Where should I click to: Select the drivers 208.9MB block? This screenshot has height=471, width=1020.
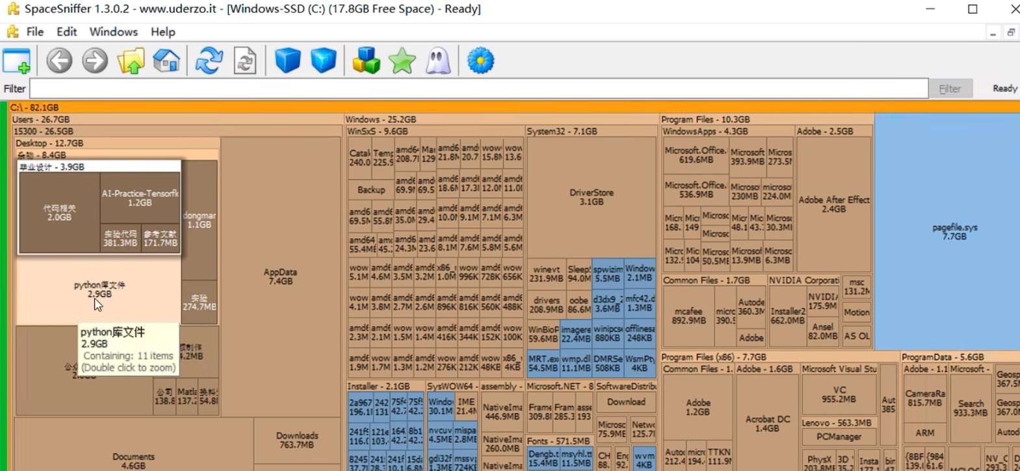546,305
